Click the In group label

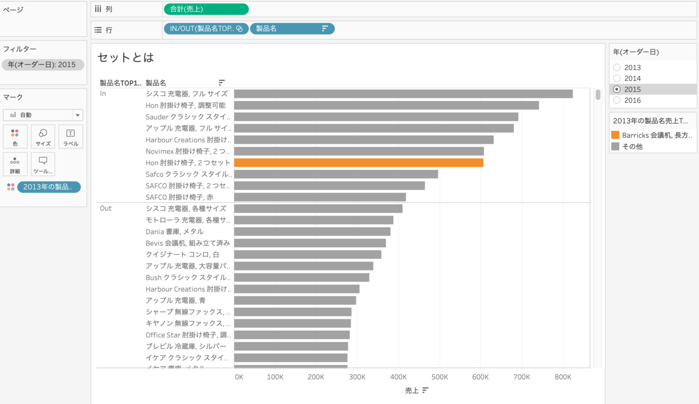coord(103,93)
